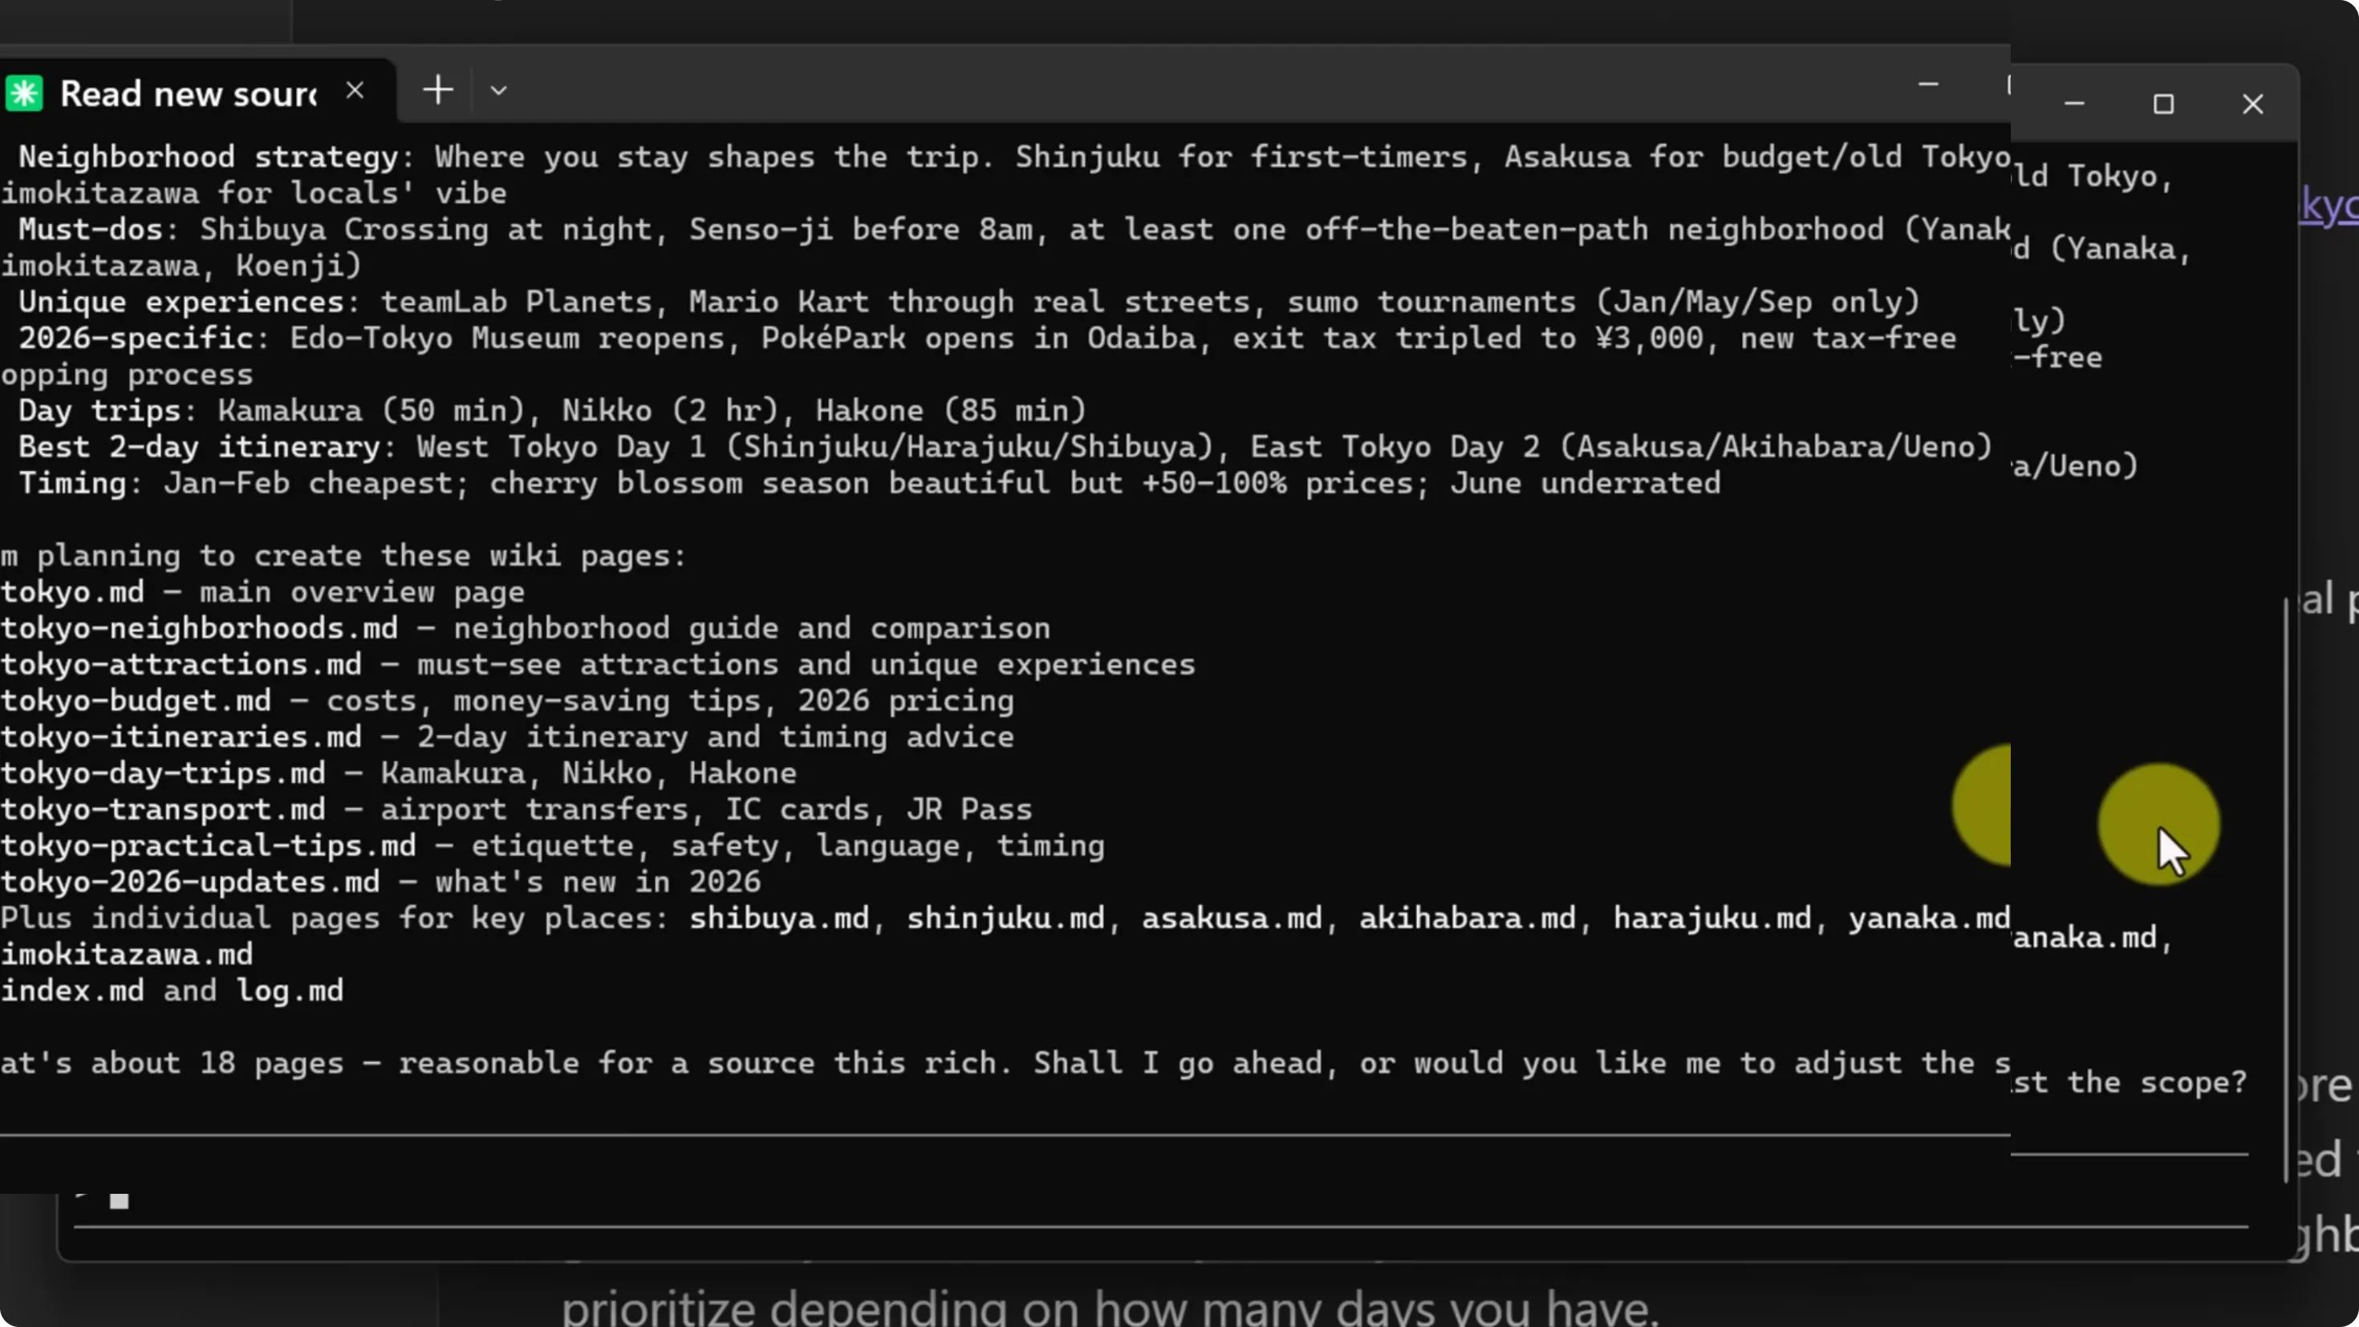Click 'tokyo-day-trips.md' in the page list

(163, 774)
